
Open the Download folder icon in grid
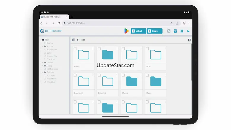point(108,81)
